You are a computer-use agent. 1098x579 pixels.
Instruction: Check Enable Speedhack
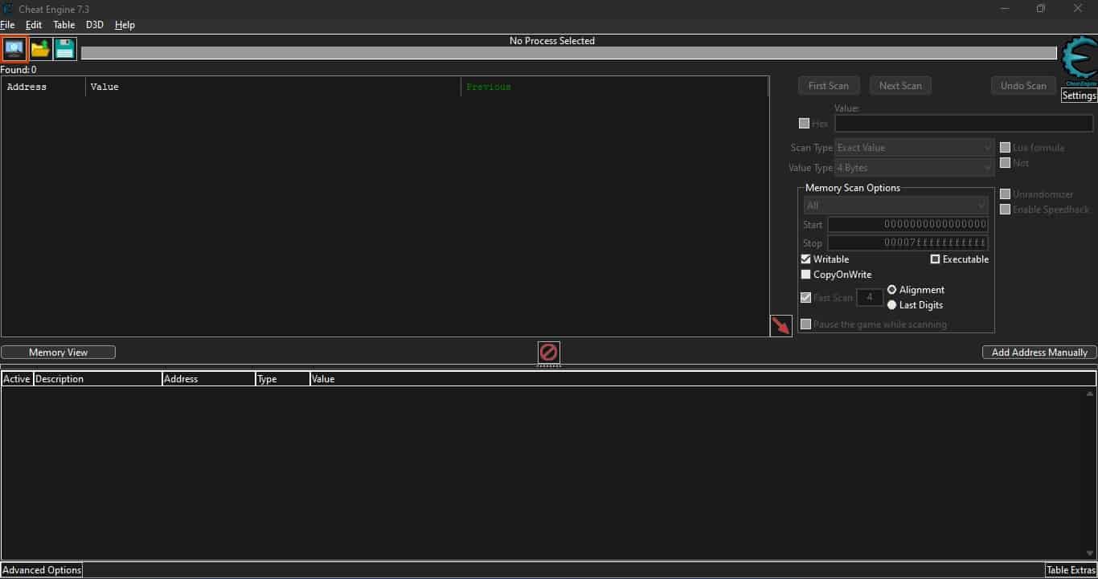[x=1005, y=210]
